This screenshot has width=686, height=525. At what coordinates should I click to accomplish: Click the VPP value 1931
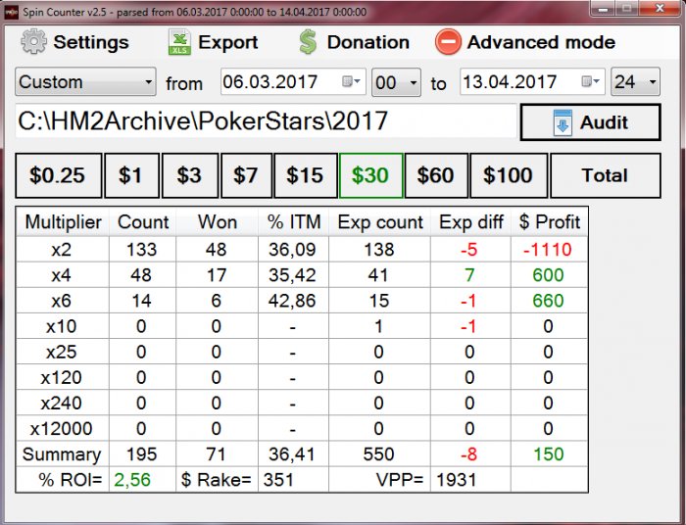click(x=457, y=480)
